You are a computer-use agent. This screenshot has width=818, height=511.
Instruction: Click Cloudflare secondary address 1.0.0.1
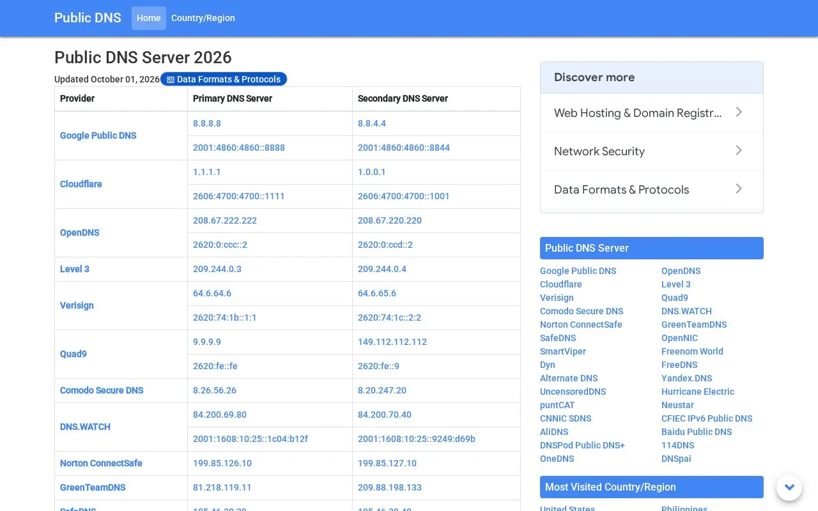point(372,172)
